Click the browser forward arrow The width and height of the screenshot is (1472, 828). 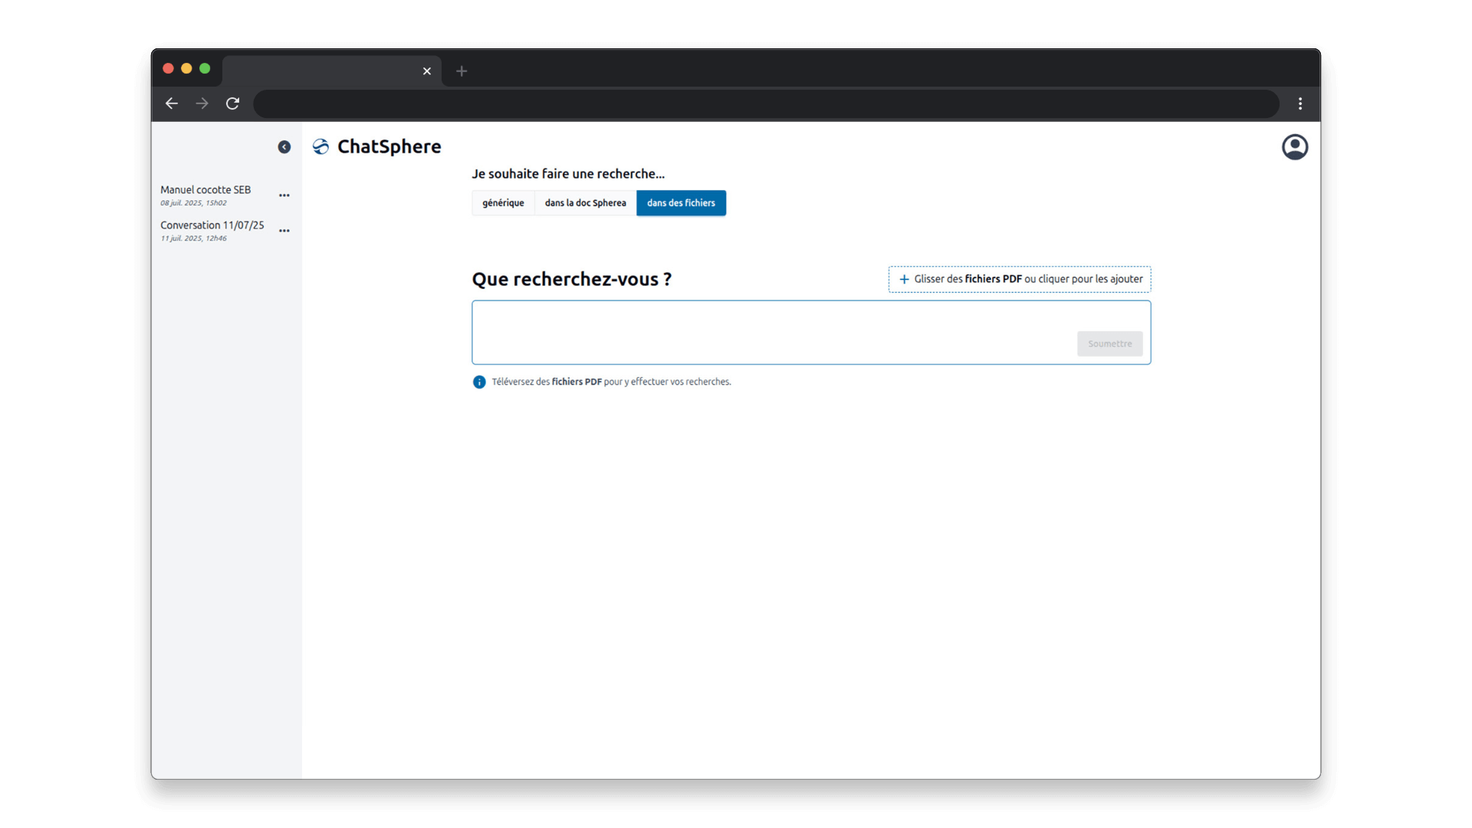(x=202, y=103)
